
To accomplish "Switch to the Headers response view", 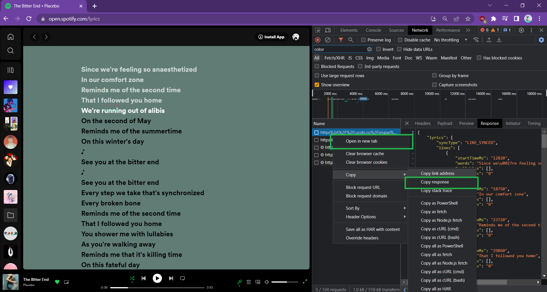I will pyautogui.click(x=423, y=123).
